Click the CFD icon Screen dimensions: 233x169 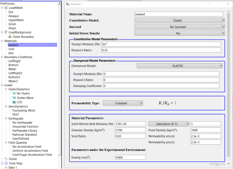tap(14, 102)
